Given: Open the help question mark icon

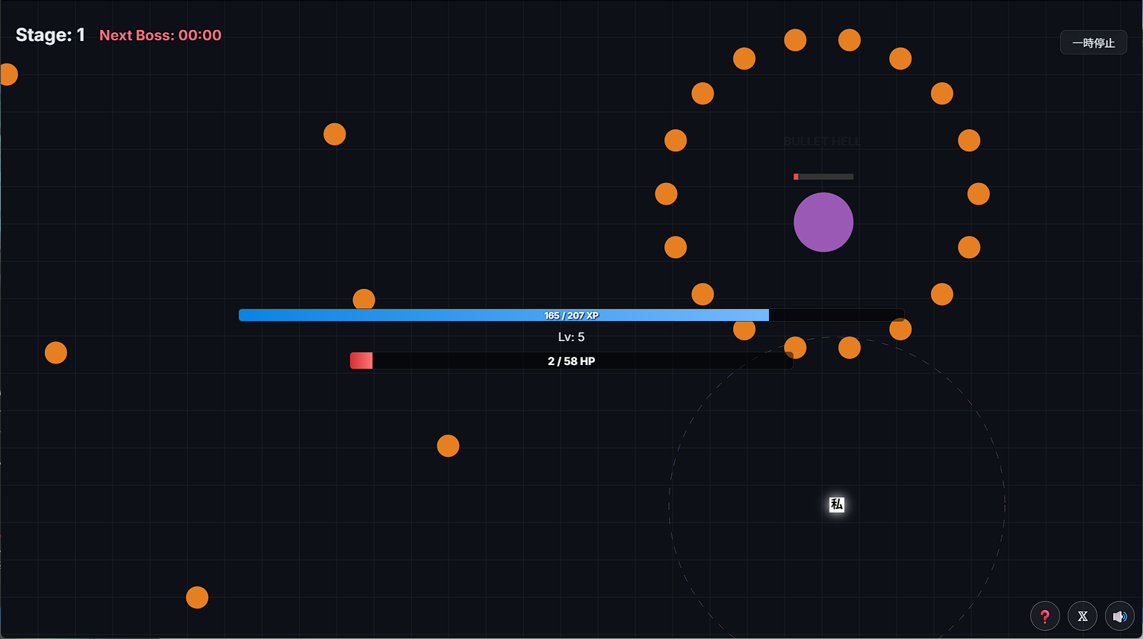Looking at the screenshot, I should click(1044, 616).
